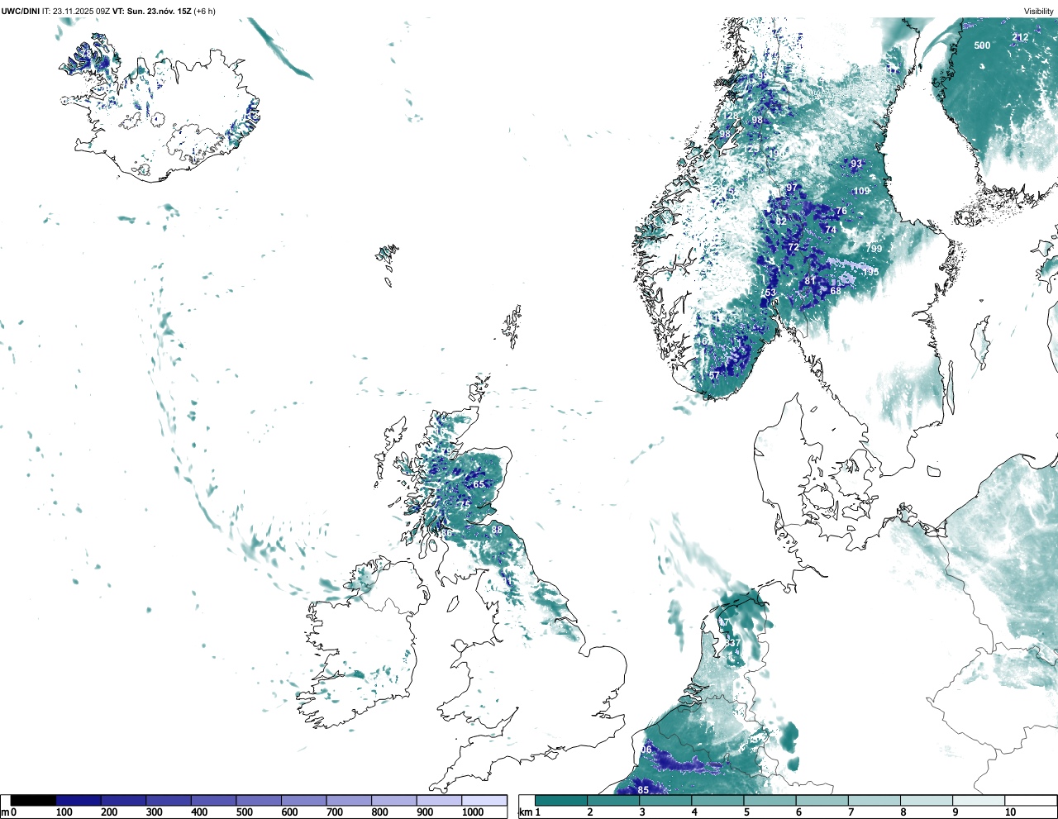The width and height of the screenshot is (1058, 819).
Task: Click the '88' value over southern Scotland
Action: pos(497,530)
